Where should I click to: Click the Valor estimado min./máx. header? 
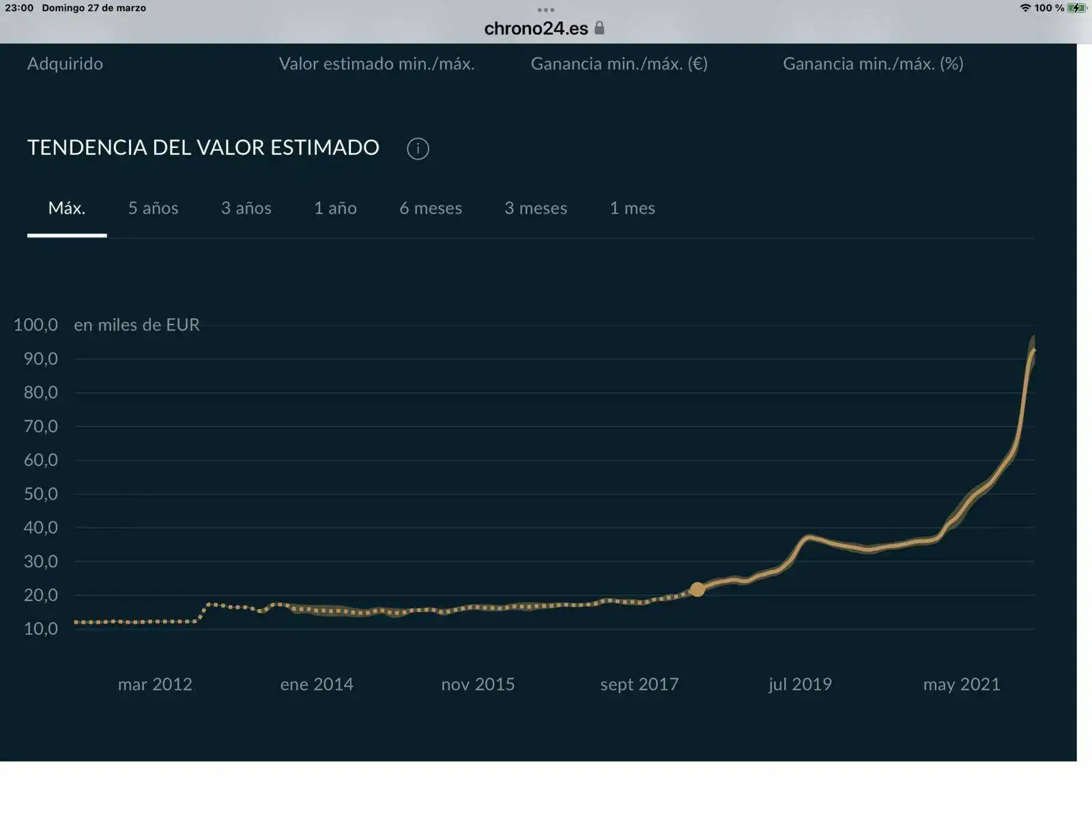(x=376, y=63)
